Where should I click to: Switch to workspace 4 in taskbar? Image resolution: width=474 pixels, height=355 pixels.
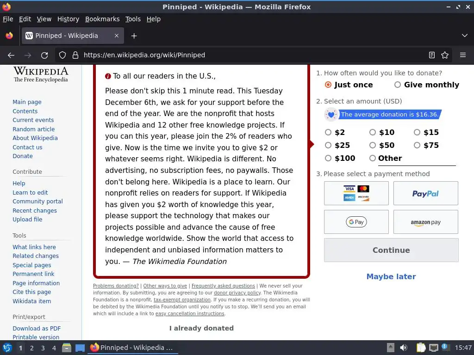pyautogui.click(x=54, y=348)
